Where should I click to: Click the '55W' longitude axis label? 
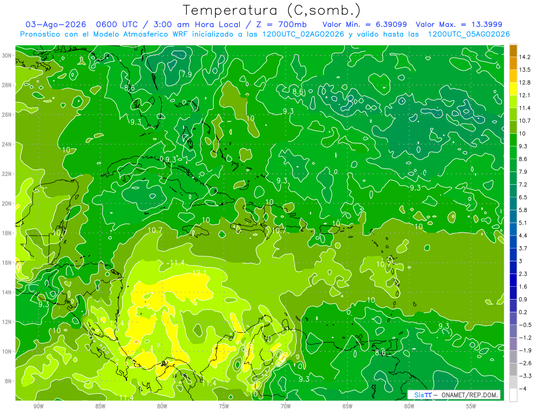471,406
